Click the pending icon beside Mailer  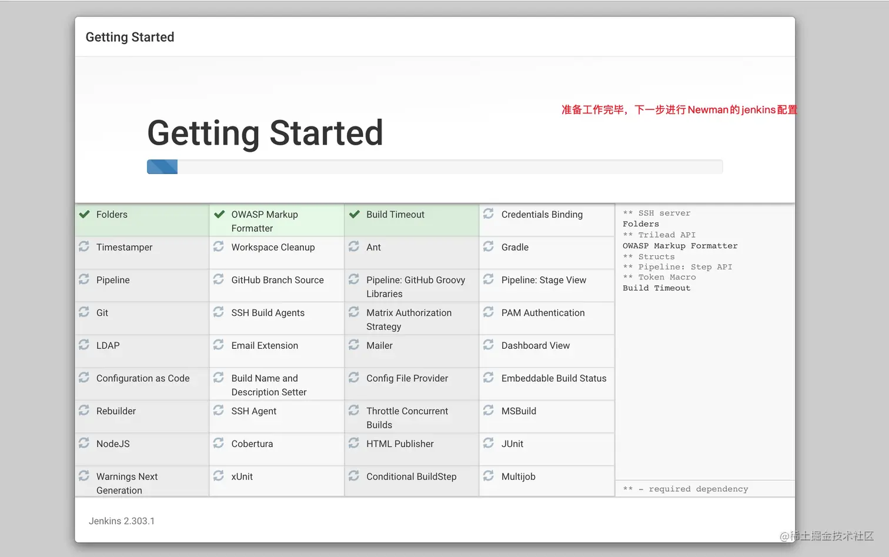tap(354, 345)
